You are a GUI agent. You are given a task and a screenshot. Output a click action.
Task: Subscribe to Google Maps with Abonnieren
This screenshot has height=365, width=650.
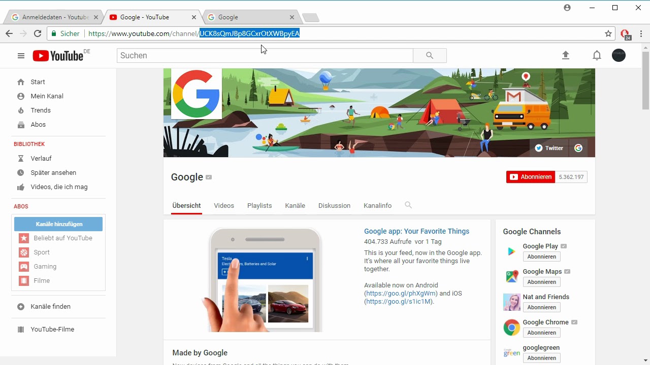click(x=541, y=282)
